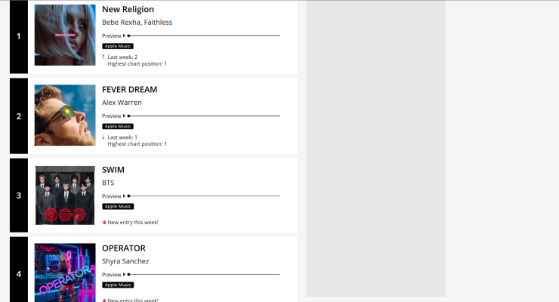
Task: Seek the New Religion preview slider
Action: [204, 35]
